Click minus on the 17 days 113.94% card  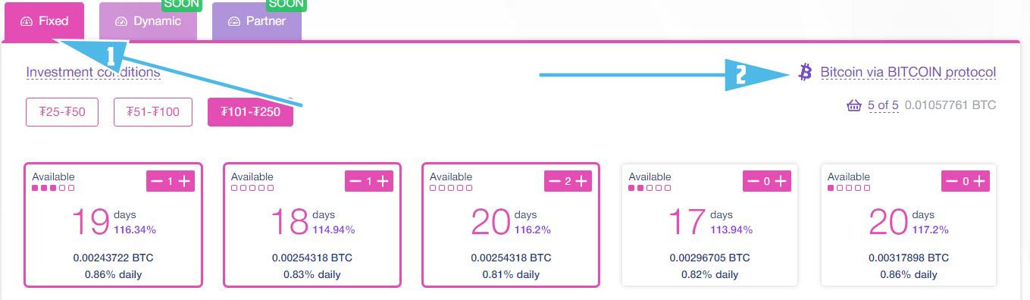point(753,181)
